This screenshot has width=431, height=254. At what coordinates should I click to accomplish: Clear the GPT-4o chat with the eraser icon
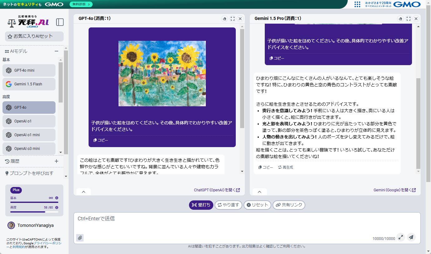click(225, 18)
